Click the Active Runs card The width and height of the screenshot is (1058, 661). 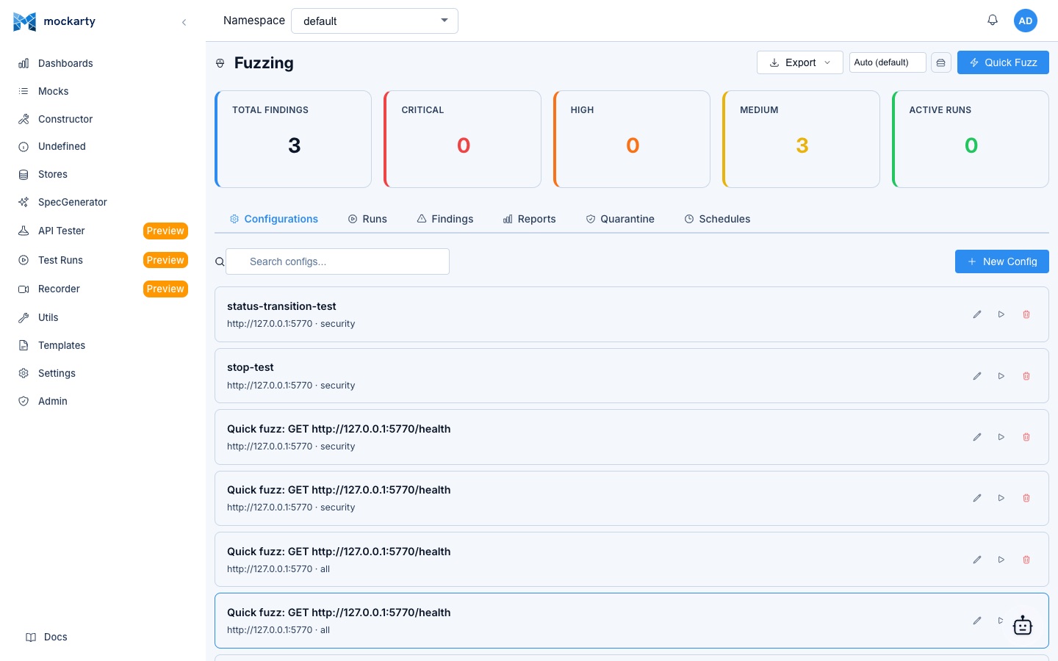pos(971,140)
